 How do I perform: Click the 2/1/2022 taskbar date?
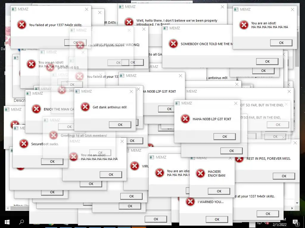(x=280, y=225)
